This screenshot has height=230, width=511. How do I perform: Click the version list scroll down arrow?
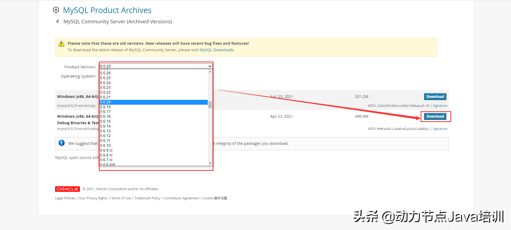[x=210, y=163]
